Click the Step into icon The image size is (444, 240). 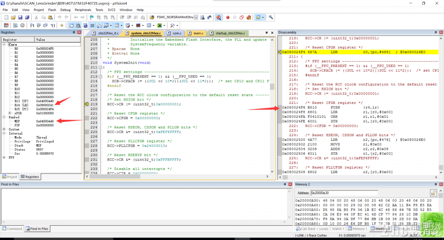(32, 25)
